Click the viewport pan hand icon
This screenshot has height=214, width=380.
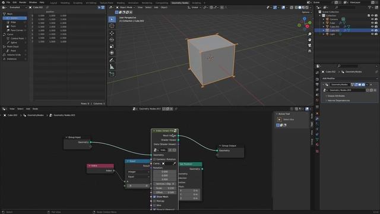[x=309, y=40]
